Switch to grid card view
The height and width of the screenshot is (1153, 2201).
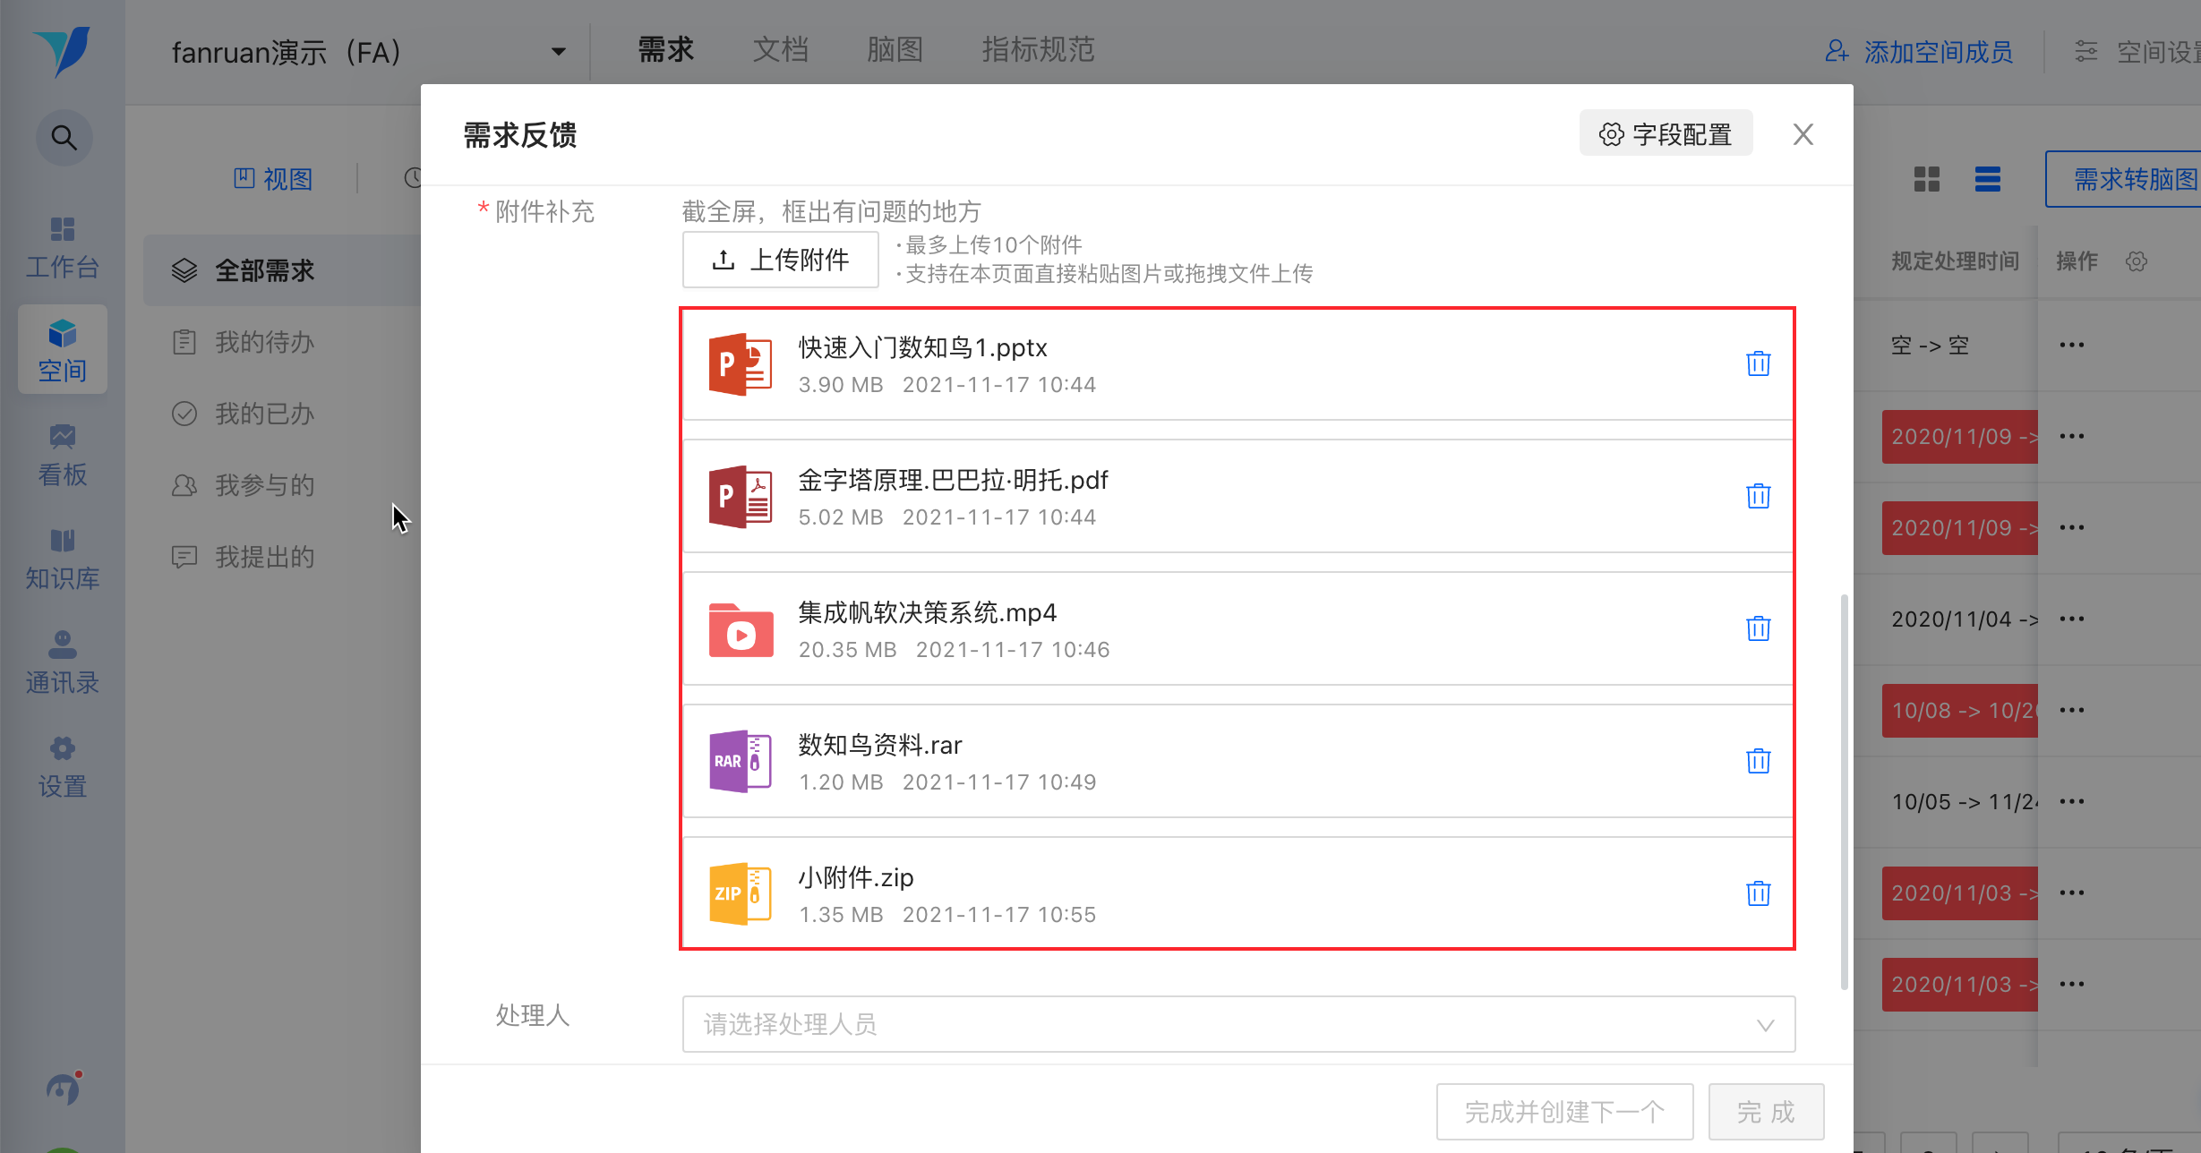(x=1926, y=179)
